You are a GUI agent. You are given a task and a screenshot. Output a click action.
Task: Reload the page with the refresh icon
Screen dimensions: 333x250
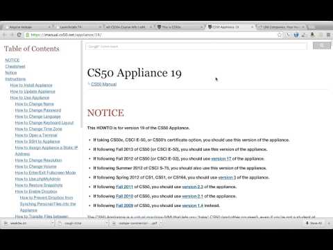[19, 35]
